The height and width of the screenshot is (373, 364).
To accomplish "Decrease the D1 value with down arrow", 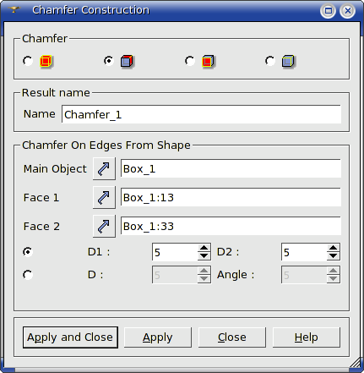I will 204,255.
